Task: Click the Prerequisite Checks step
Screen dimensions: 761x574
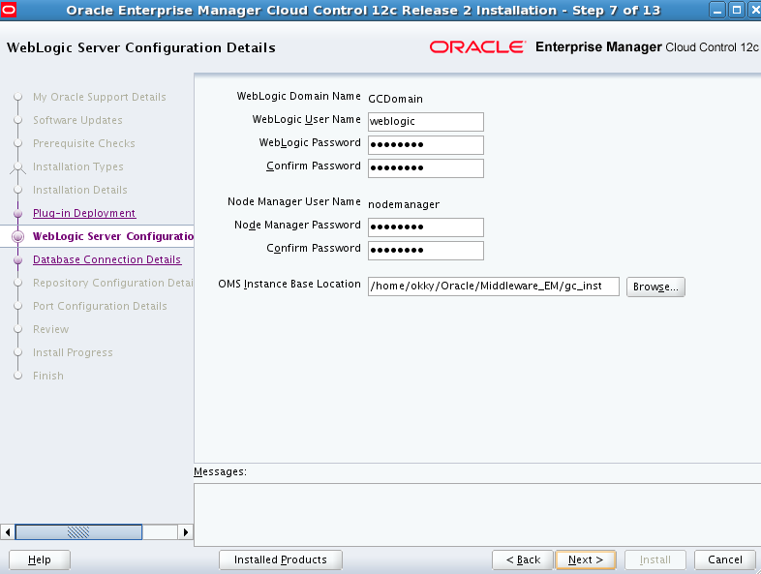Action: point(84,143)
